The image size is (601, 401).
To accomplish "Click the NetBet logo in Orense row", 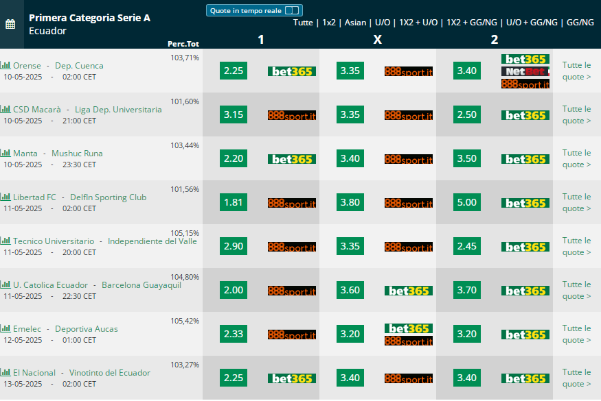I will pyautogui.click(x=525, y=71).
